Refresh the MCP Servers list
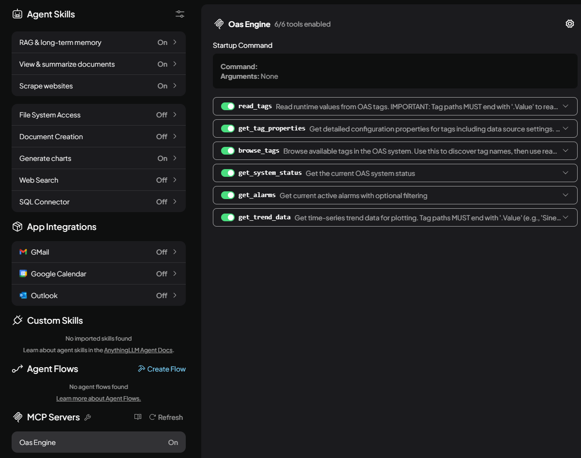 point(166,417)
